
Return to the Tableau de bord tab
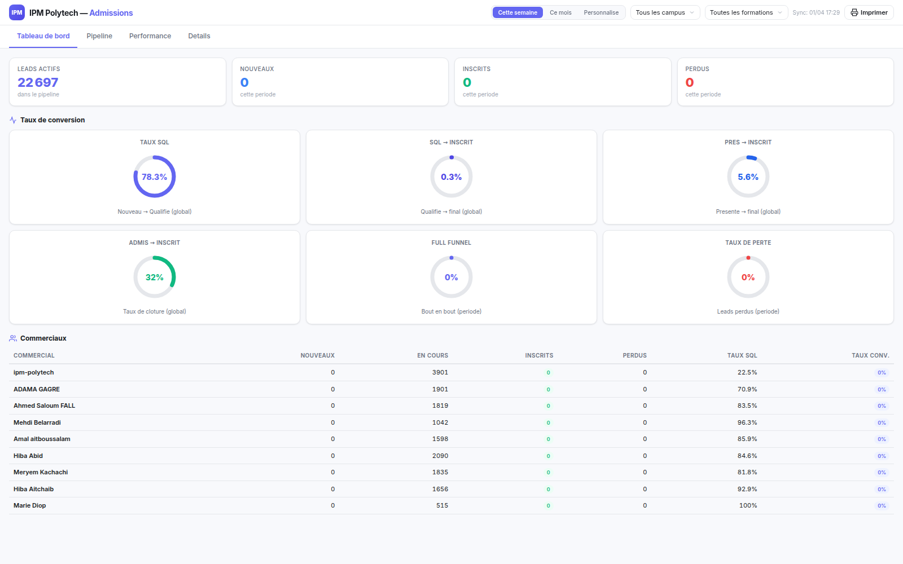pyautogui.click(x=43, y=36)
